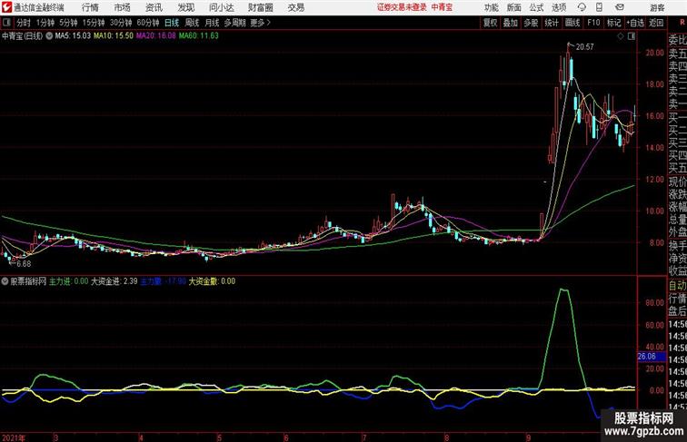Open the 财富圈 menu
The width and height of the screenshot is (687, 442).
click(261, 7)
